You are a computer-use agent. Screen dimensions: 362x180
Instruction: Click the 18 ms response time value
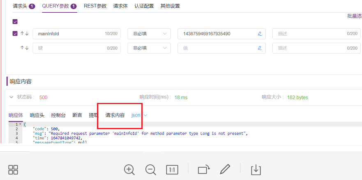(x=181, y=98)
